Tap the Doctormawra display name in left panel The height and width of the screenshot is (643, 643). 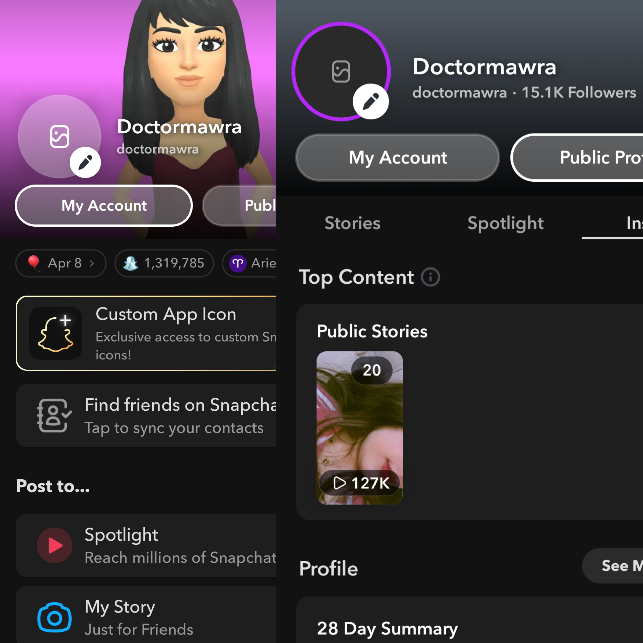tap(179, 127)
